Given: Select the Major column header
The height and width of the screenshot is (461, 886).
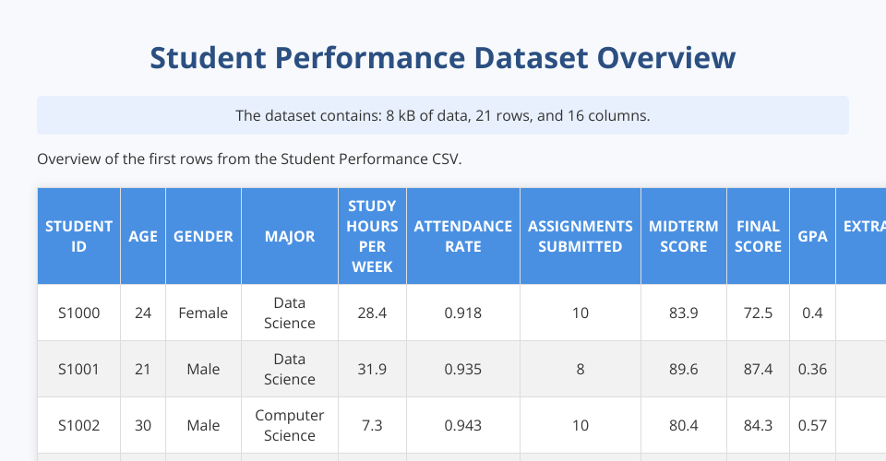Looking at the screenshot, I should click(290, 236).
